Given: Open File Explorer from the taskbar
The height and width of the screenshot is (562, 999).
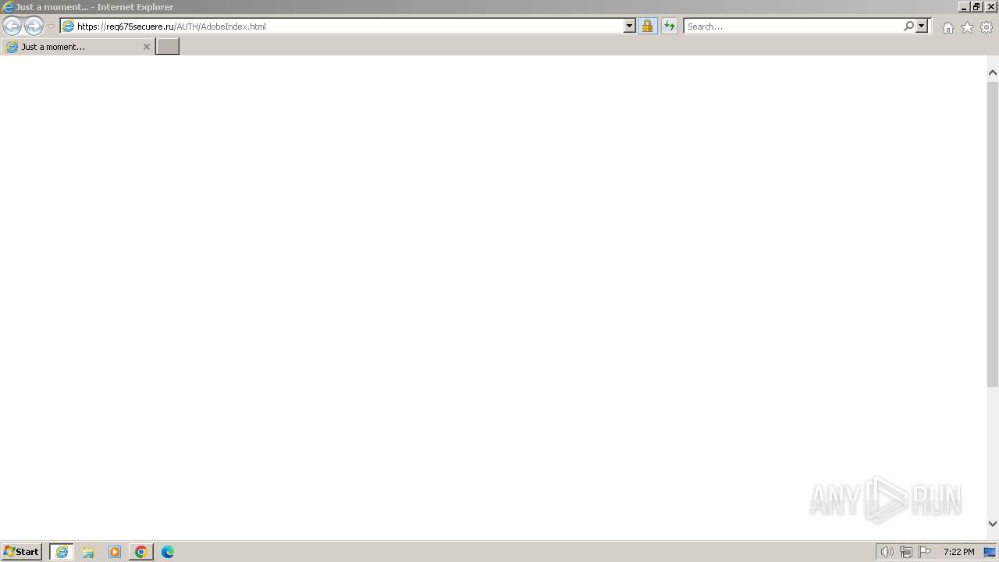Looking at the screenshot, I should point(88,552).
